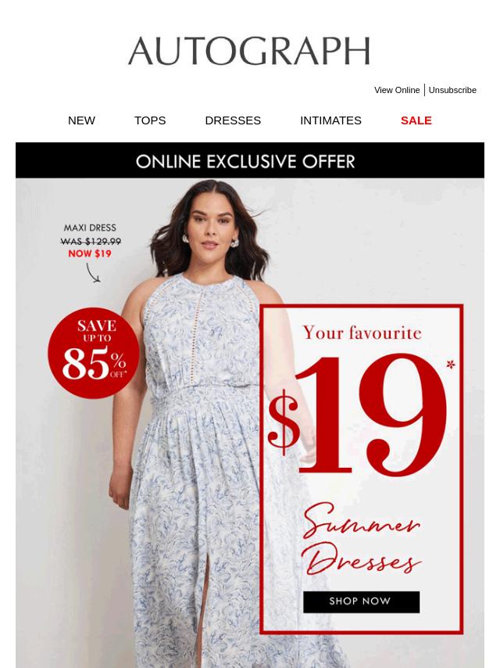Open the INTIMATES category

pos(330,120)
